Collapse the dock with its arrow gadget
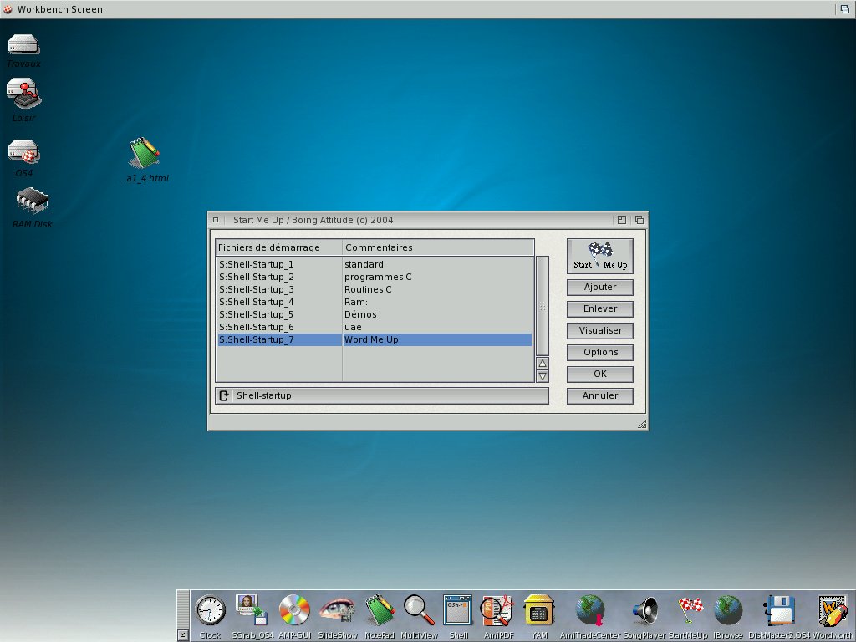856x642 pixels. (x=183, y=635)
